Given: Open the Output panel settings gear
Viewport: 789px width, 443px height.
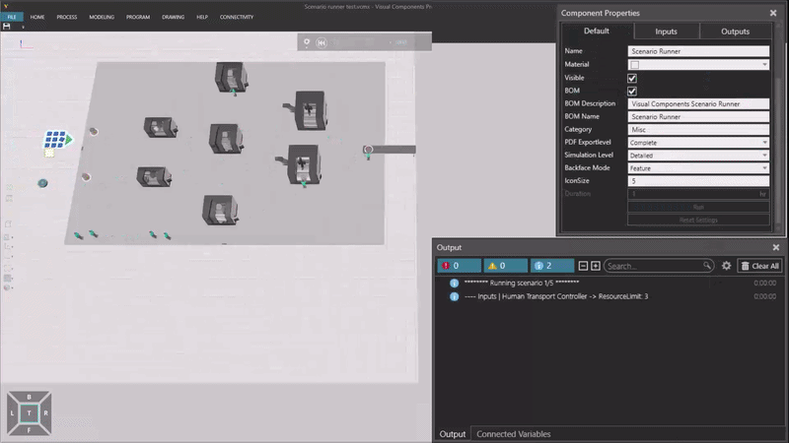Looking at the screenshot, I should [x=727, y=266].
